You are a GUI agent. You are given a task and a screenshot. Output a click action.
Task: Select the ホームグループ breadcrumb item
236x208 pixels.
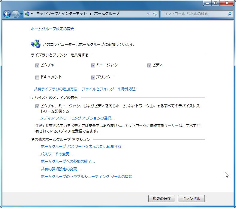click(107, 14)
